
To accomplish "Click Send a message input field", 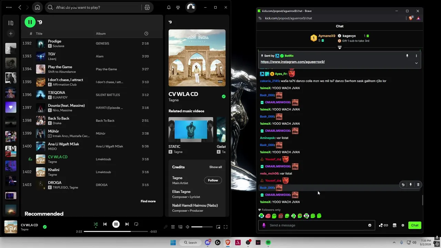I will point(317,225).
